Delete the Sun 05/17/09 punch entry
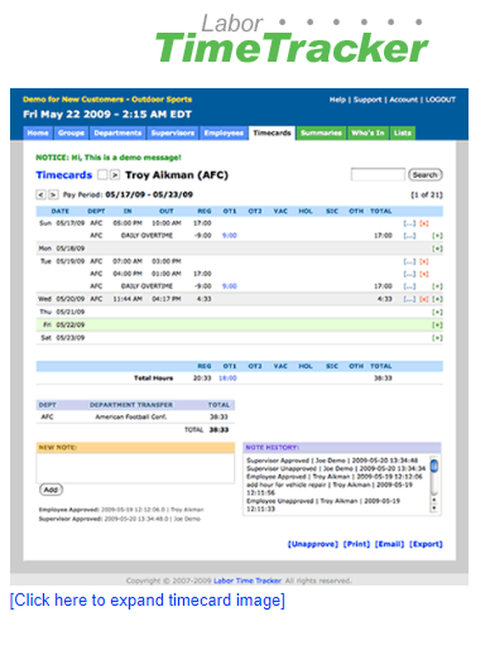This screenshot has width=490, height=646. pos(423,223)
